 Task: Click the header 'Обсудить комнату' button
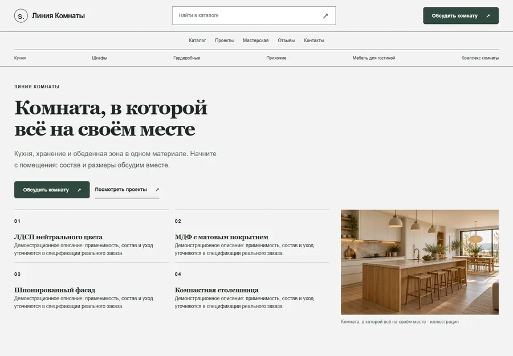[461, 16]
